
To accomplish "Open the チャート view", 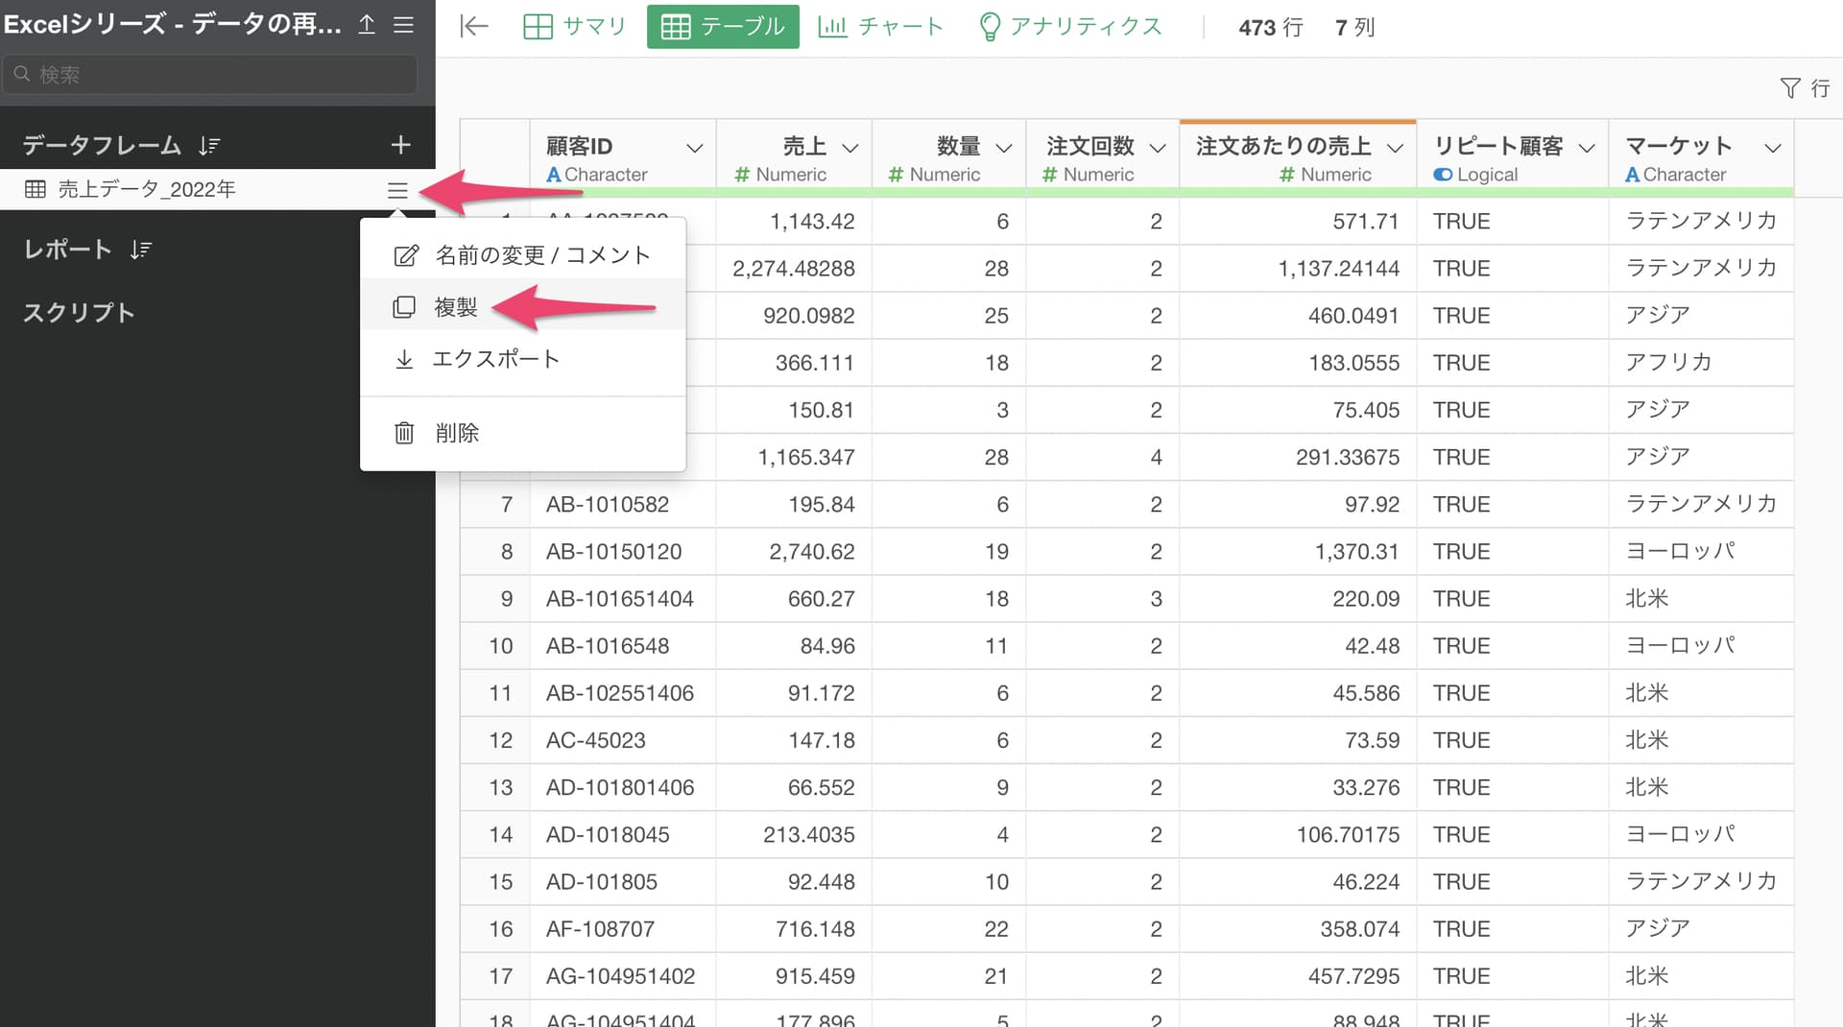I will 881,27.
